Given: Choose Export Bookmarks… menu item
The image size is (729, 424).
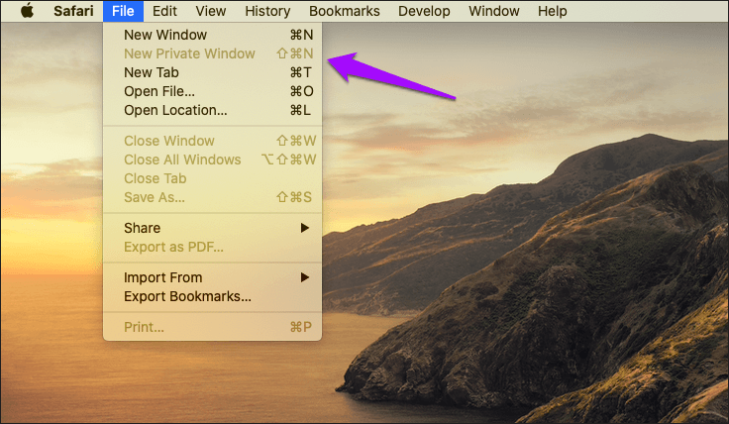Looking at the screenshot, I should [x=212, y=296].
